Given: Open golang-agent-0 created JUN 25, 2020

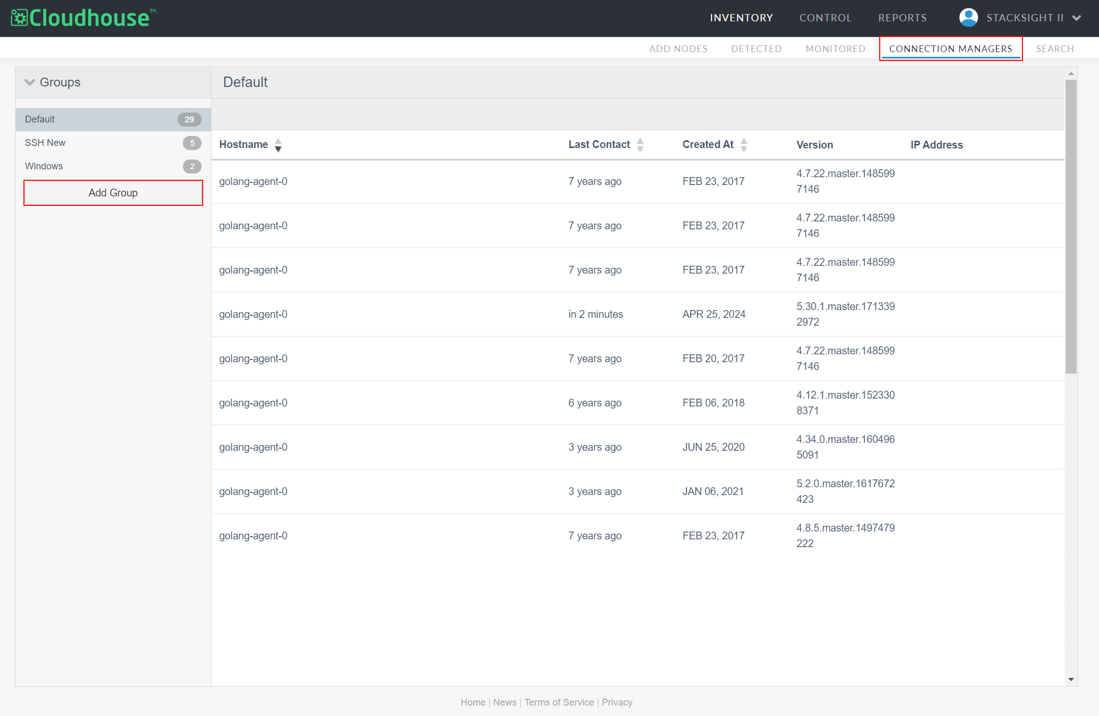Looking at the screenshot, I should coord(253,447).
